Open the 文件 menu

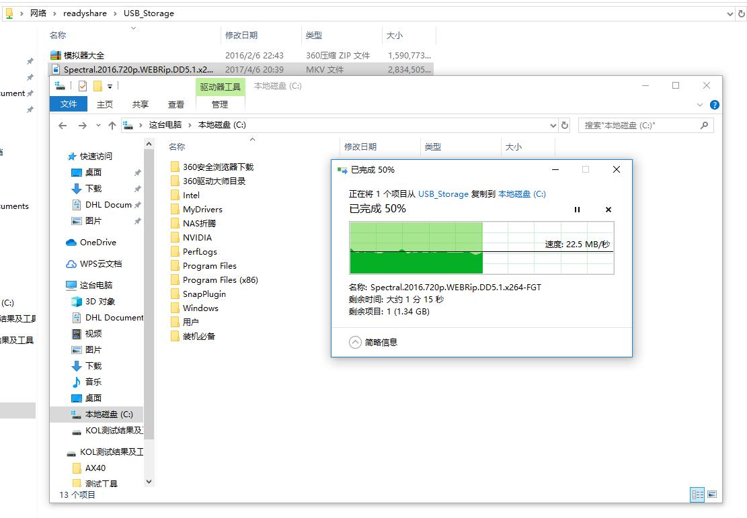click(x=68, y=104)
